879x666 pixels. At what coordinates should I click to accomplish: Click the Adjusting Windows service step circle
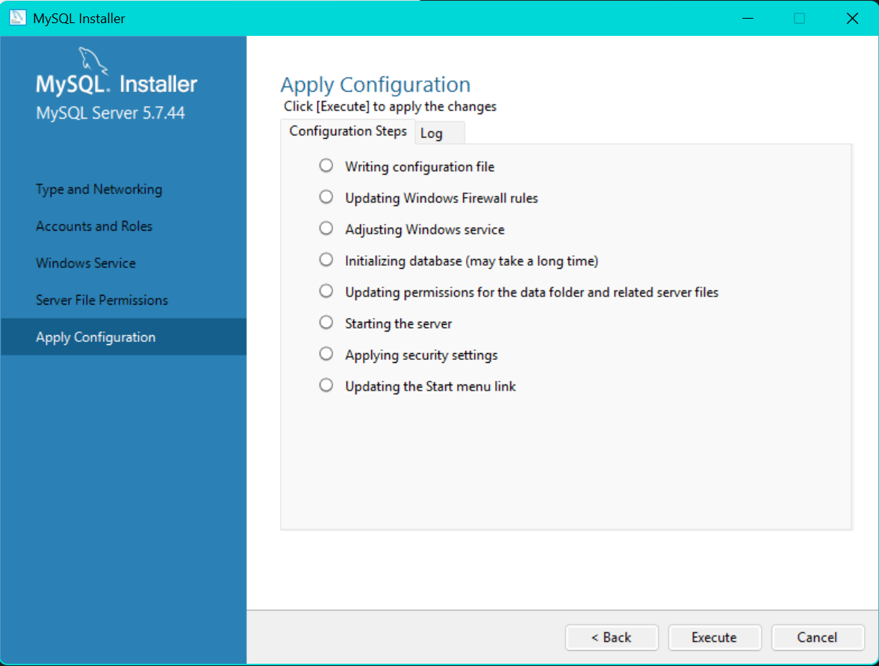coord(326,228)
